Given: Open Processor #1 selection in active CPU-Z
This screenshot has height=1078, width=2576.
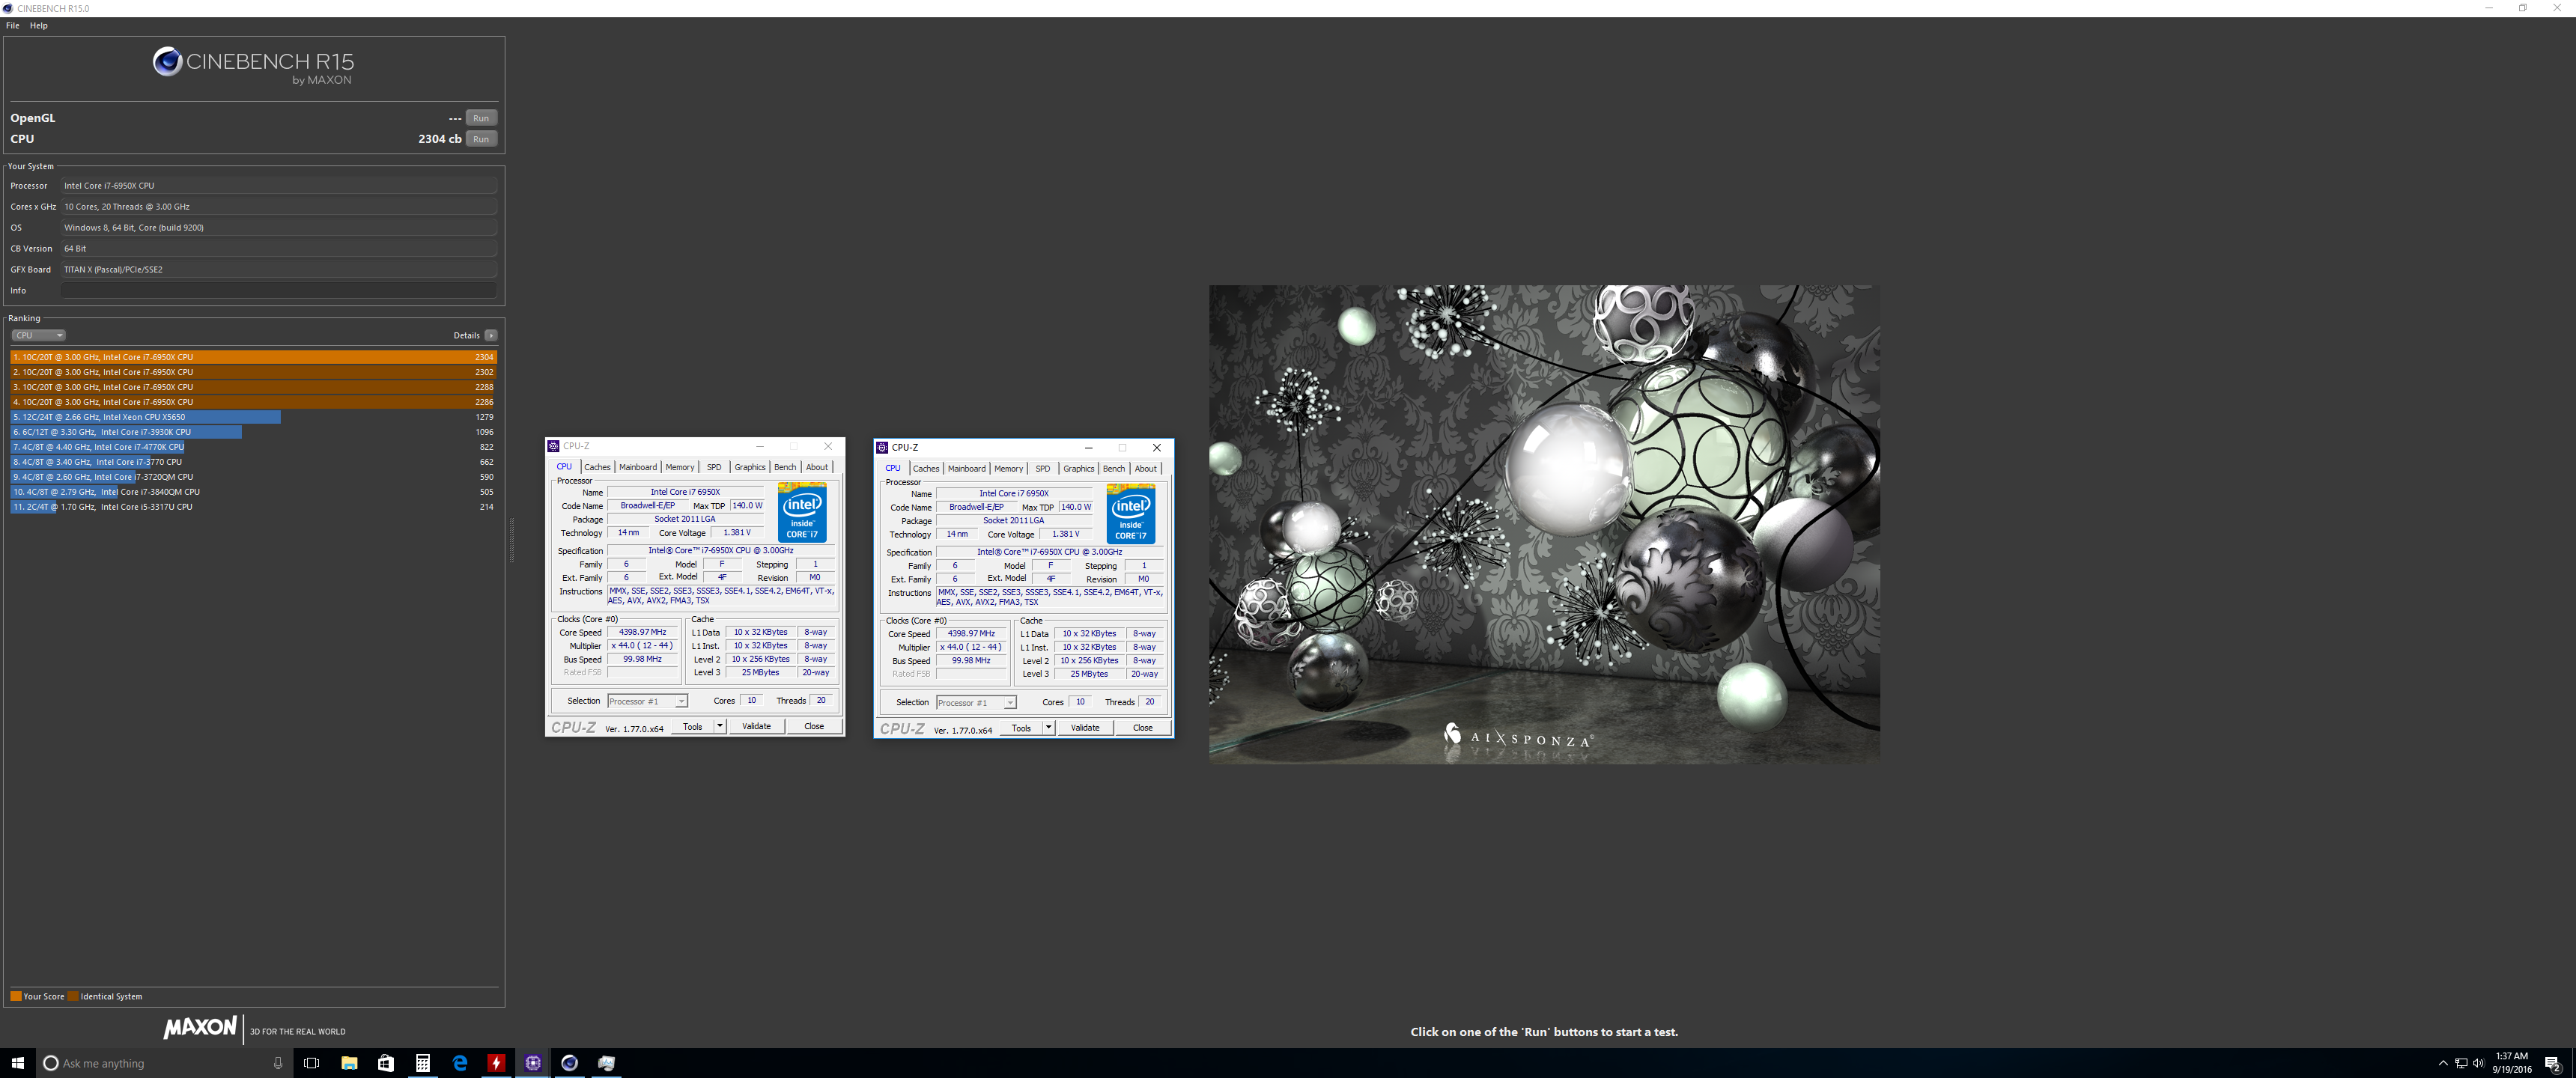Looking at the screenshot, I should (976, 702).
